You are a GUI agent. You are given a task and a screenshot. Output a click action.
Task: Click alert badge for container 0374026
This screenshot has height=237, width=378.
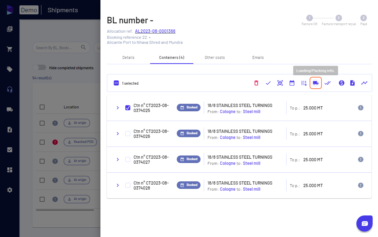pos(361,134)
